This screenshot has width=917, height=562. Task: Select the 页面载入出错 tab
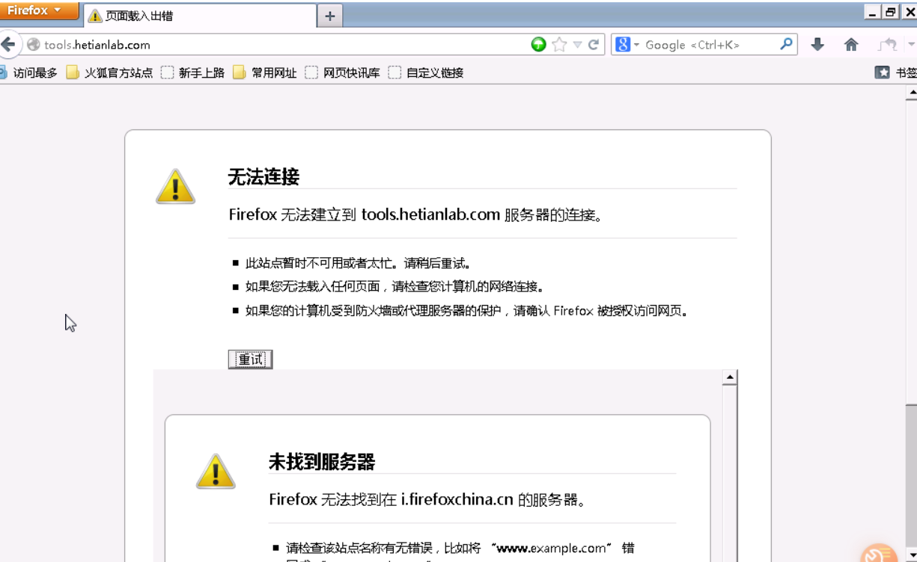point(199,16)
